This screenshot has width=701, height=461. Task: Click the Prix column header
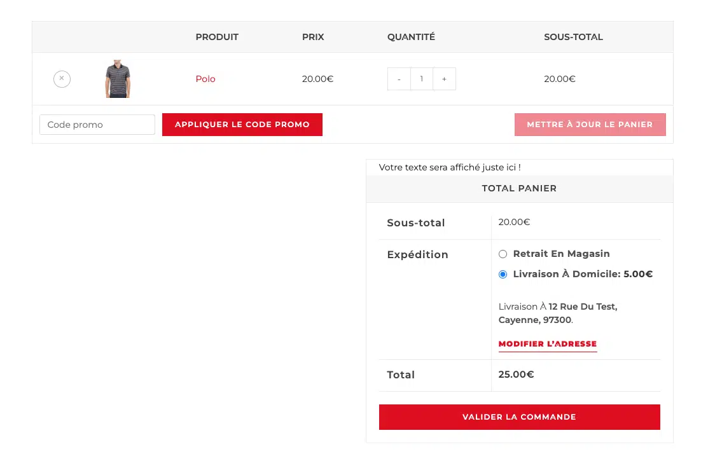(313, 37)
